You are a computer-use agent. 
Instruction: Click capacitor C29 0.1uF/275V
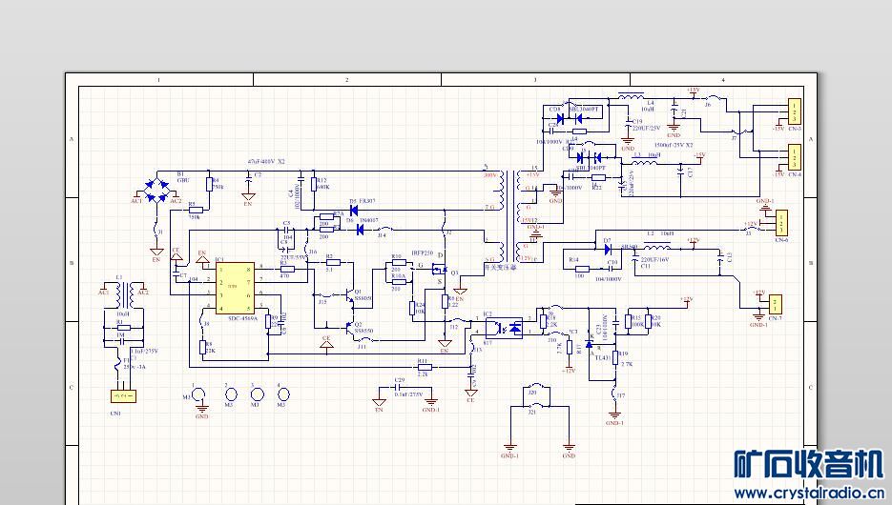(x=398, y=388)
